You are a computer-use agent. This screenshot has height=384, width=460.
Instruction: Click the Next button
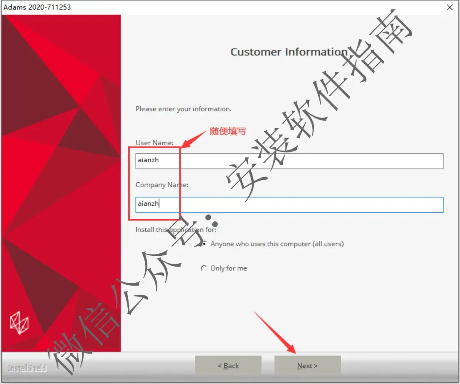[x=308, y=365]
